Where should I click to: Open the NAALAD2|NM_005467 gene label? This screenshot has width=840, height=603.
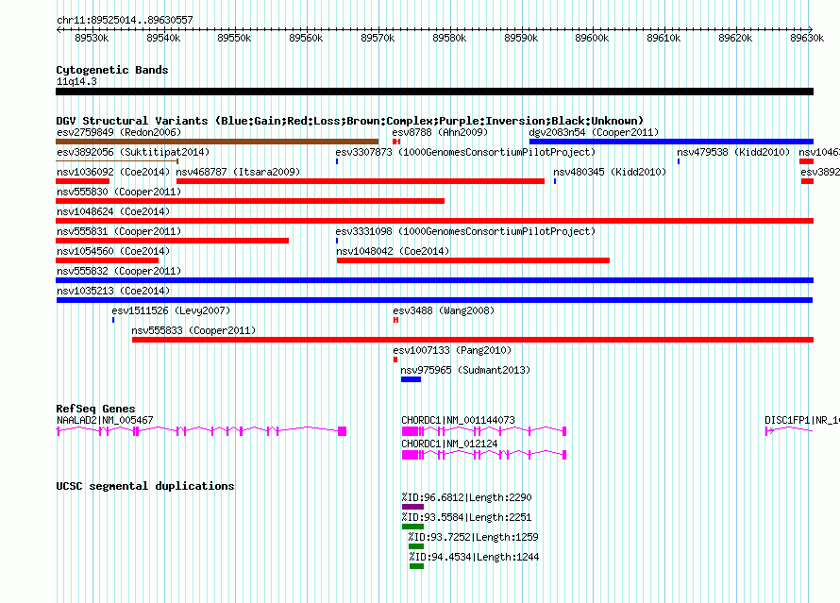click(x=105, y=420)
